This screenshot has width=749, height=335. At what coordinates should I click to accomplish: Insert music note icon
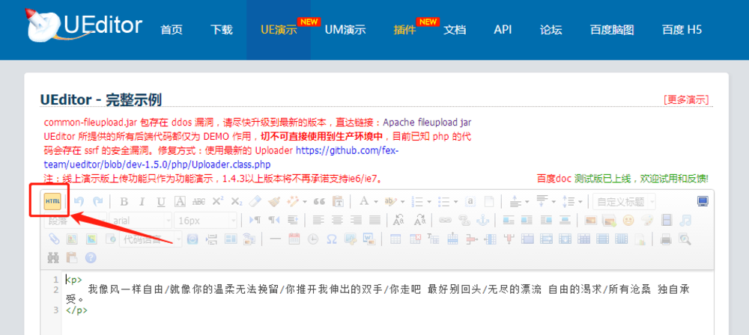(x=685, y=221)
